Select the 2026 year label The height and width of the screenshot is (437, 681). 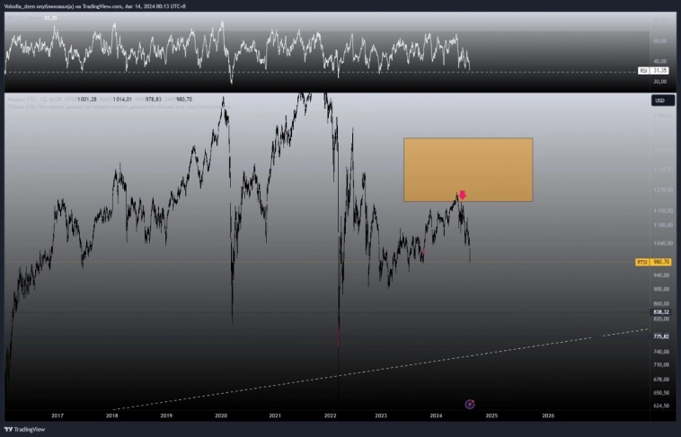548,415
